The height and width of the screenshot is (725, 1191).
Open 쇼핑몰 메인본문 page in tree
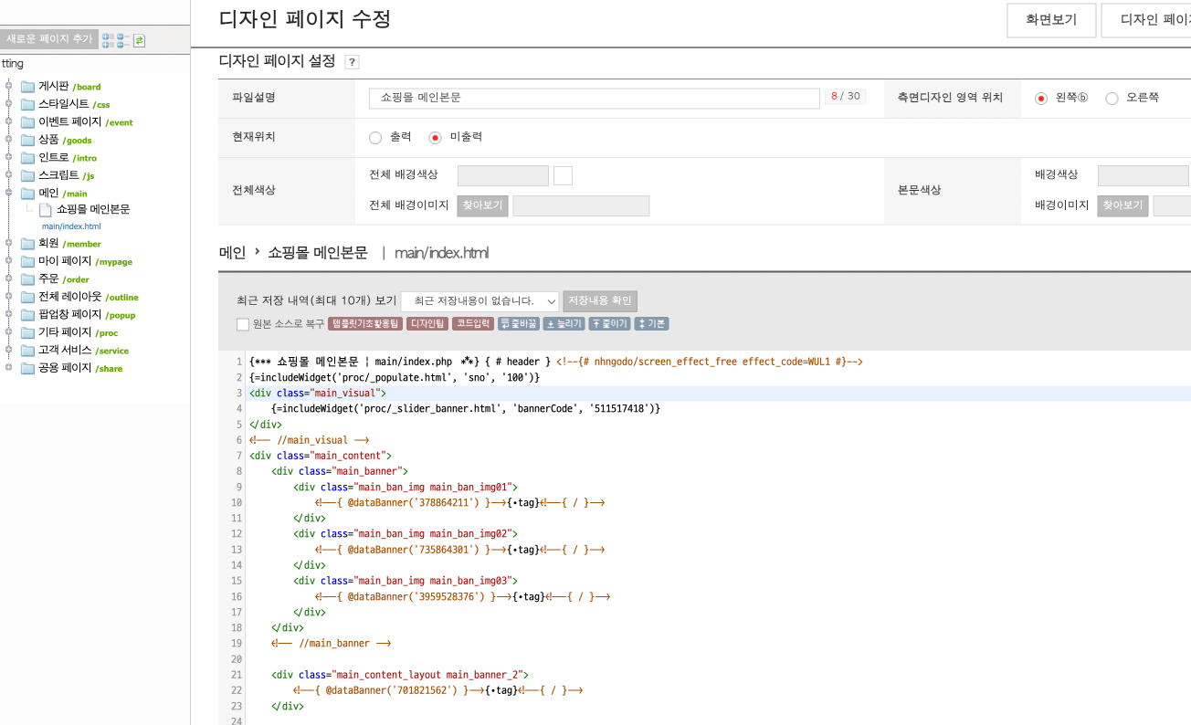92,209
